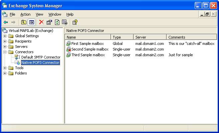Restore the inner MDI console window
Viewport: 219px width, 133px height.
(207, 14)
